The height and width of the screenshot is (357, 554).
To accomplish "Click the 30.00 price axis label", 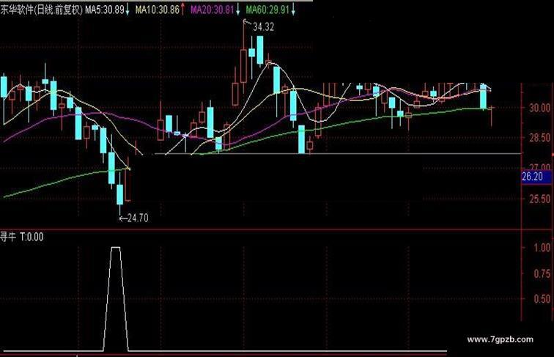I will point(539,108).
